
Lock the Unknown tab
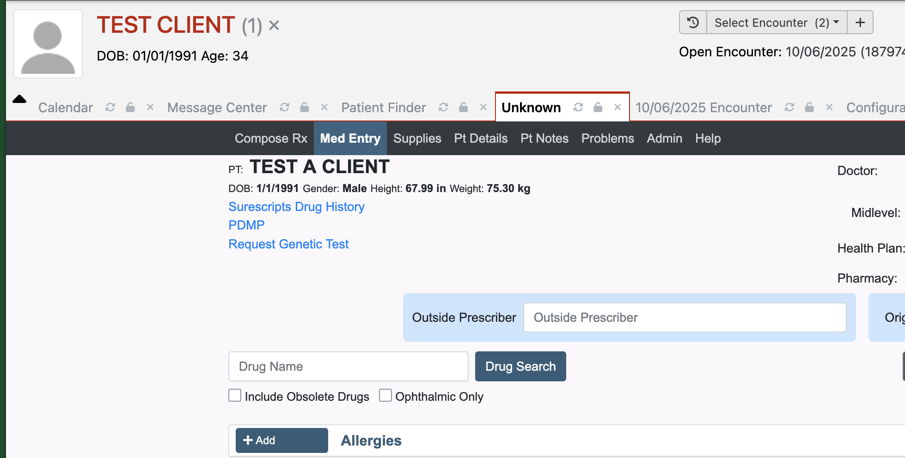[598, 108]
